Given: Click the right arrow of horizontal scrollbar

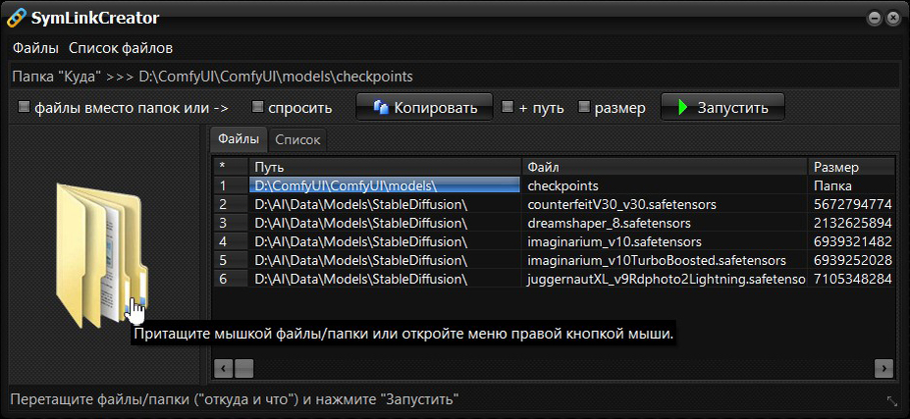Looking at the screenshot, I should pyautogui.click(x=883, y=367).
